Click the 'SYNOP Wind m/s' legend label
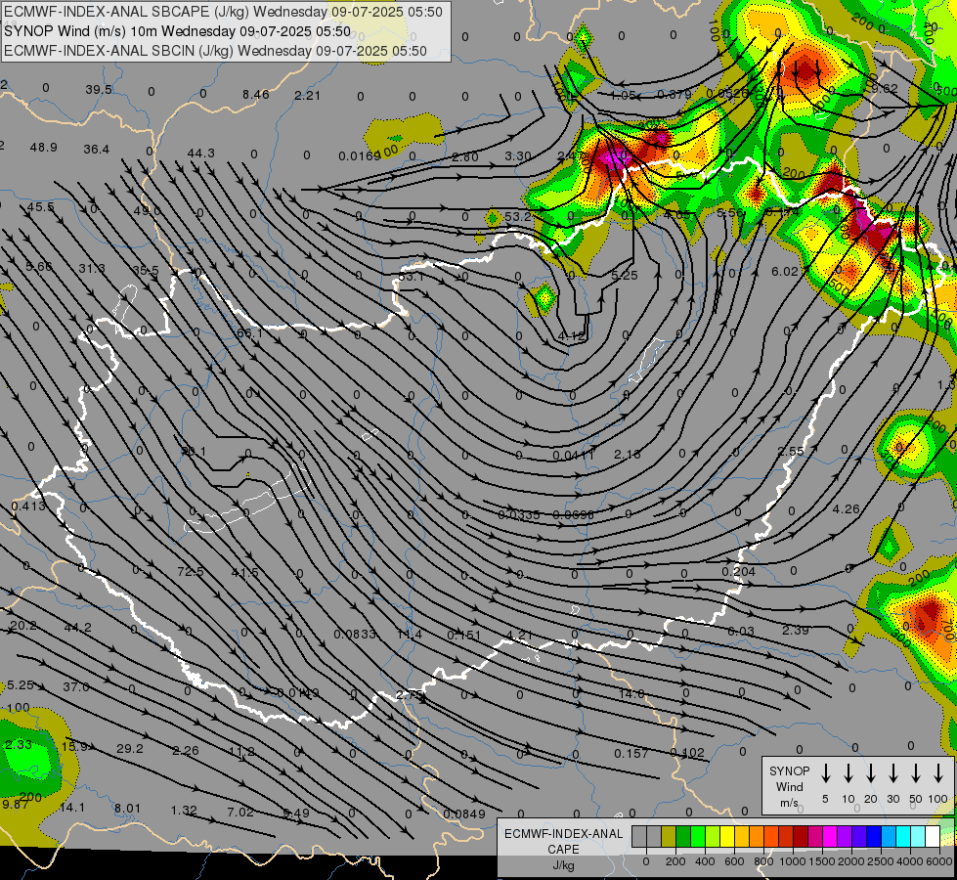The width and height of the screenshot is (957, 880). pos(789,786)
